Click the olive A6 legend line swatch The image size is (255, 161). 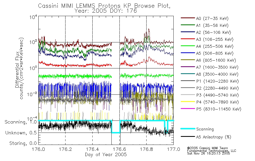click(x=188, y=60)
